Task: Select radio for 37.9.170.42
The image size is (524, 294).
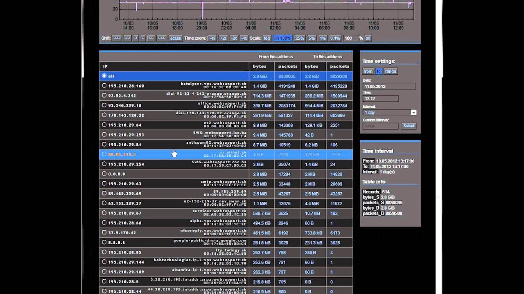Action: 104,233
